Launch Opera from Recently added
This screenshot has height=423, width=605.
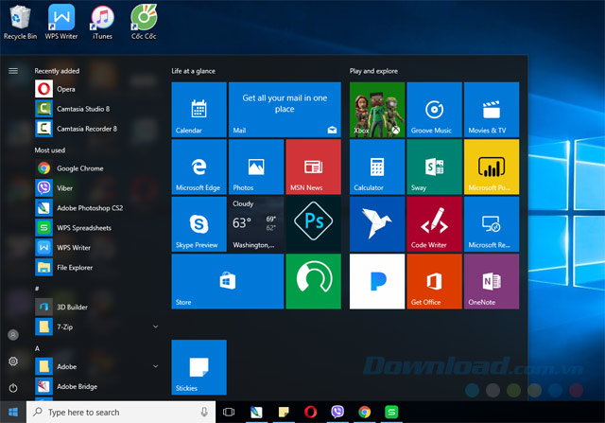[96, 89]
